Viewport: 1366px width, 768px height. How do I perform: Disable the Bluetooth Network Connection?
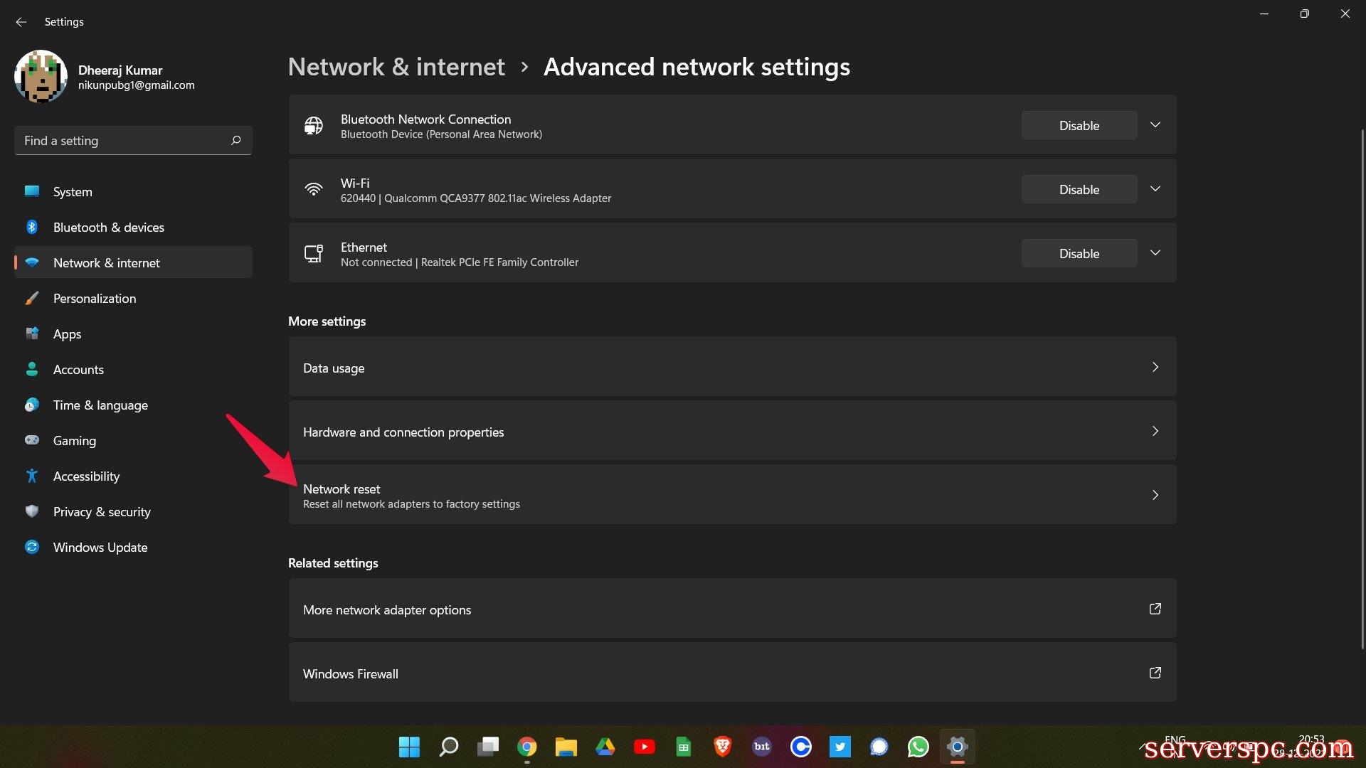coord(1079,125)
